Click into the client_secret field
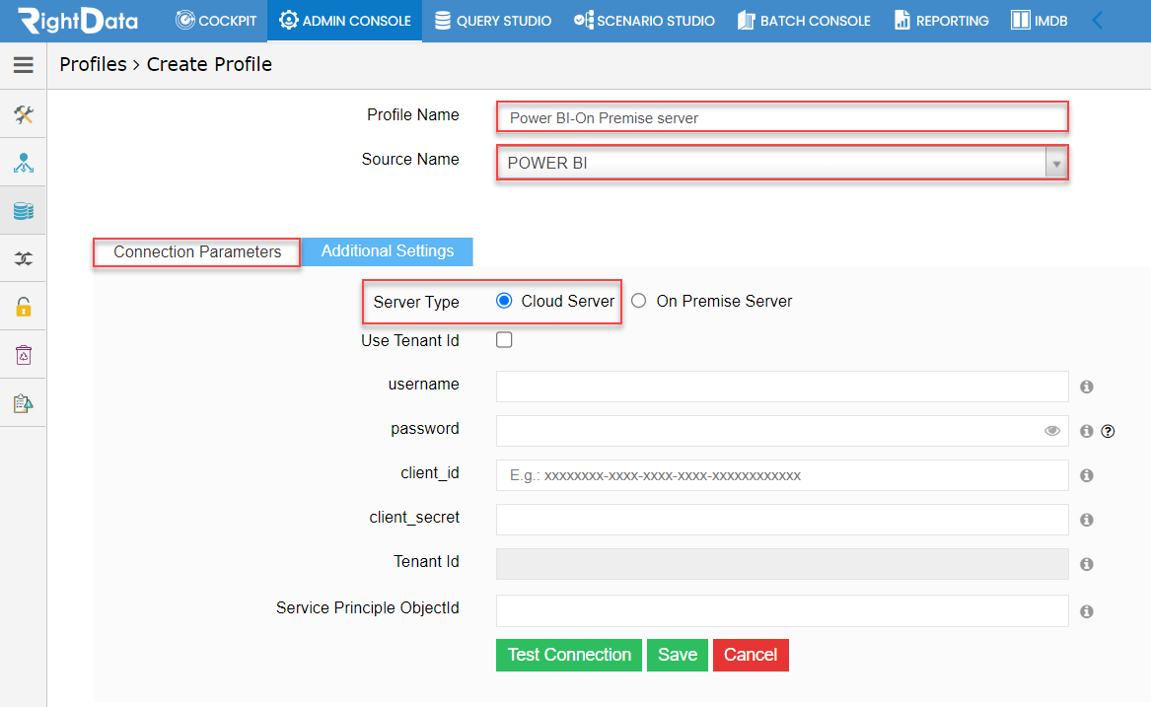 782,520
